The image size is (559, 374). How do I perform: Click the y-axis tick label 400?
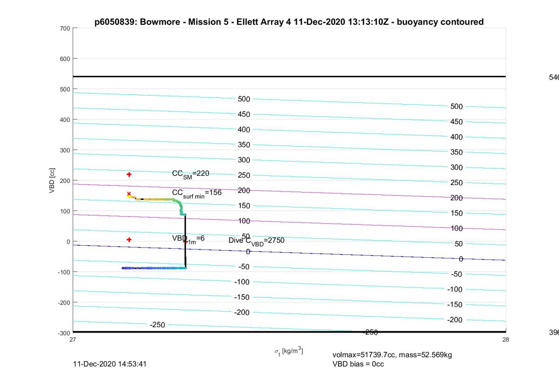pos(65,120)
